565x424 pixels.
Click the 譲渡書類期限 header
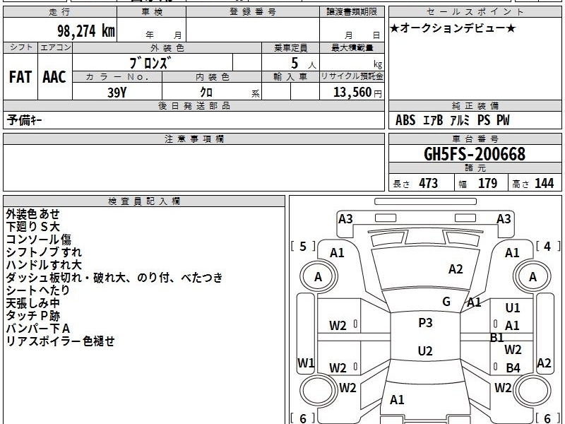click(x=352, y=12)
